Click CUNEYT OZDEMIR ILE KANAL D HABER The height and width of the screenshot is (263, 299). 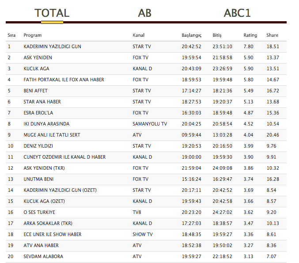(64, 157)
